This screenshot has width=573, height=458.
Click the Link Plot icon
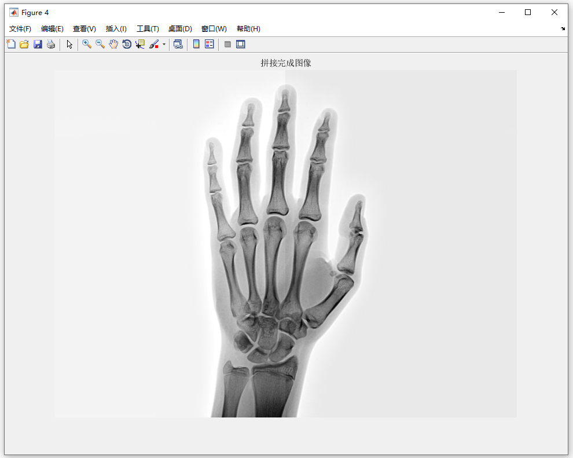(178, 44)
